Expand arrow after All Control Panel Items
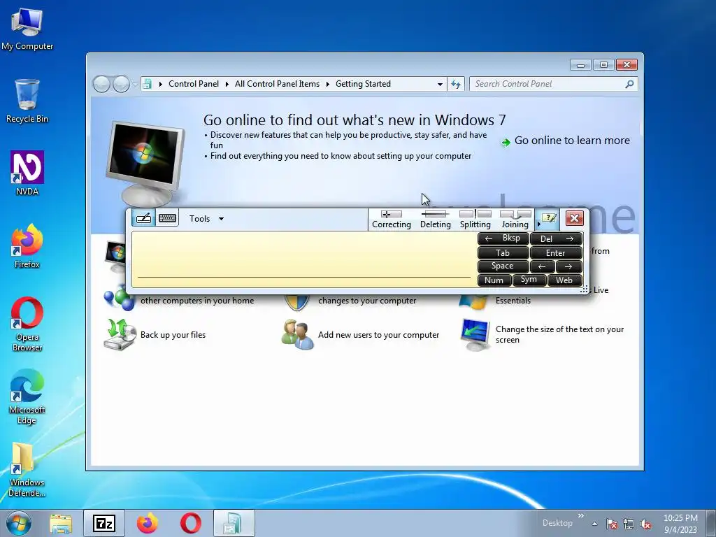The image size is (716, 537). [327, 84]
